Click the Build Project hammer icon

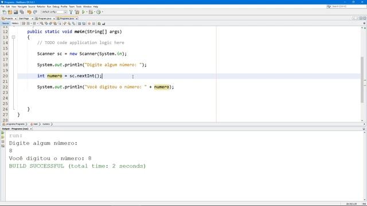tap(71, 12)
